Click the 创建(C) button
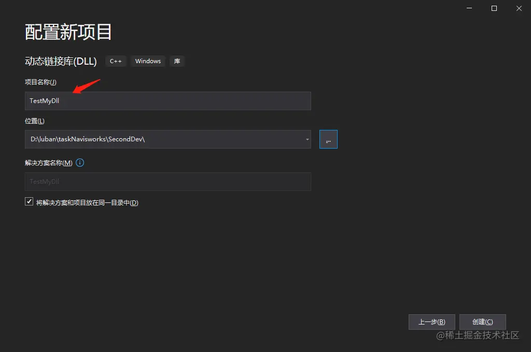Screen dimensions: 531x352 (x=482, y=321)
